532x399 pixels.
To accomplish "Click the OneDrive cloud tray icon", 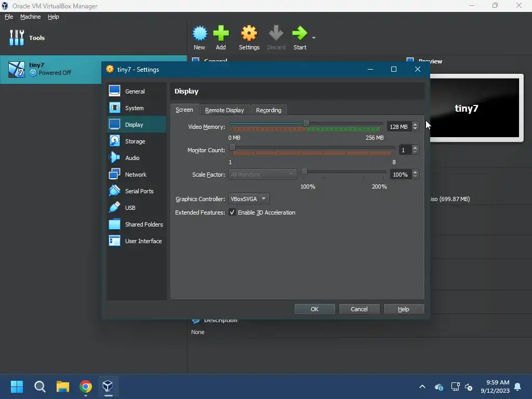I will 438,387.
